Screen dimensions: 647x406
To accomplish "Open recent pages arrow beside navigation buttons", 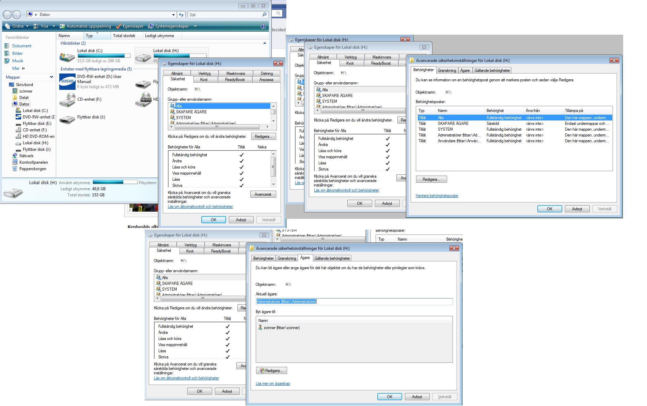I will click(23, 15).
